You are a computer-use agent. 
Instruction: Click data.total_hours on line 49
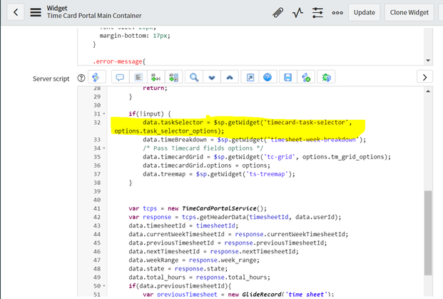[x=157, y=278]
